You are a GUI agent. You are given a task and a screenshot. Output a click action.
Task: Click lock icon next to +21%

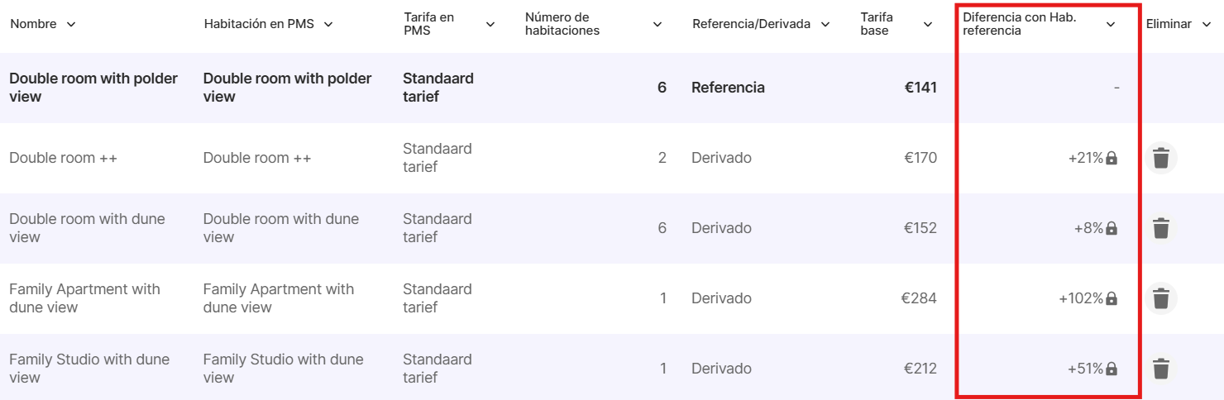tap(1112, 158)
